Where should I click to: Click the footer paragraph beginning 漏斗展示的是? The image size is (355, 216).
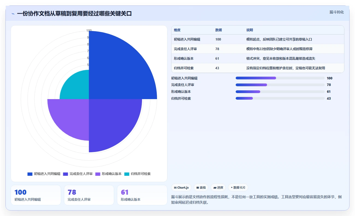pos(256,200)
